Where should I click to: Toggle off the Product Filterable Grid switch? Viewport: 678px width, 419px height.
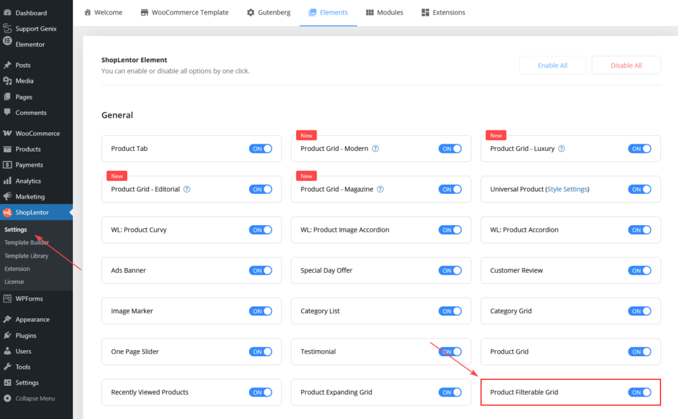(x=640, y=393)
